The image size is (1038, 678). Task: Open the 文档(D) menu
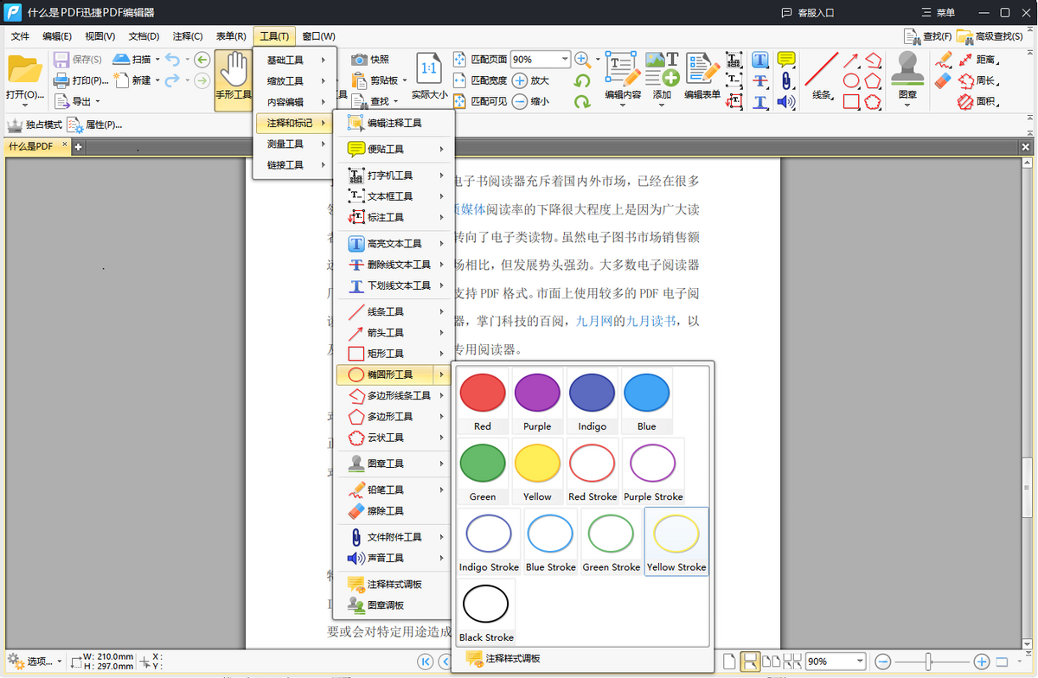point(144,36)
